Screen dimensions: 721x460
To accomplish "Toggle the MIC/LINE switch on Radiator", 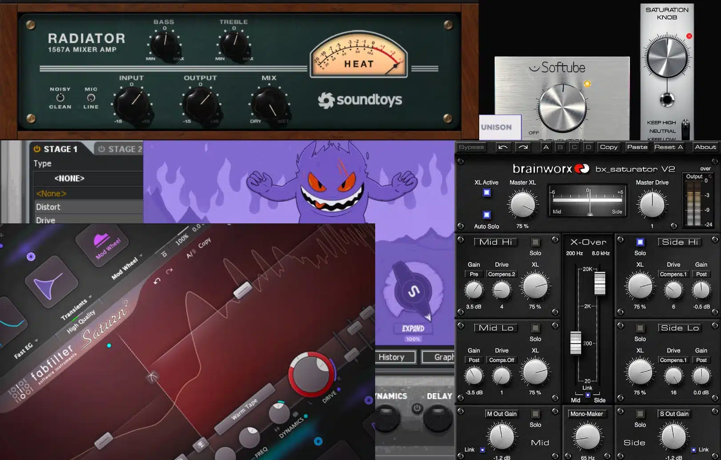I will [x=91, y=98].
